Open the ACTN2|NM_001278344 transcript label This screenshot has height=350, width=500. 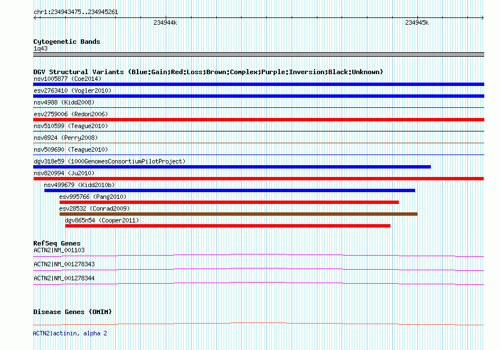pos(64,278)
